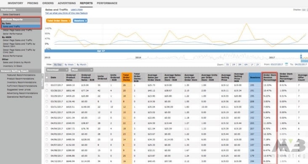Set chart zoom to 2Y

258,64
